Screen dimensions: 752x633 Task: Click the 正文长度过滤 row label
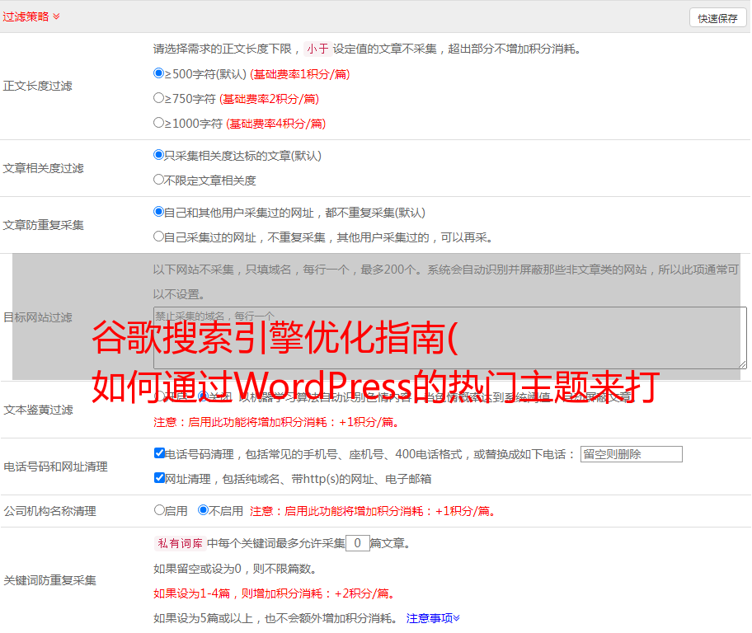(37, 86)
